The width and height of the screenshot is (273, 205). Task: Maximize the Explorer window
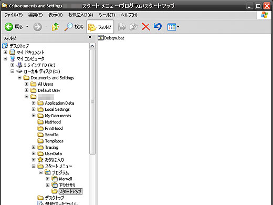pos(258,6)
